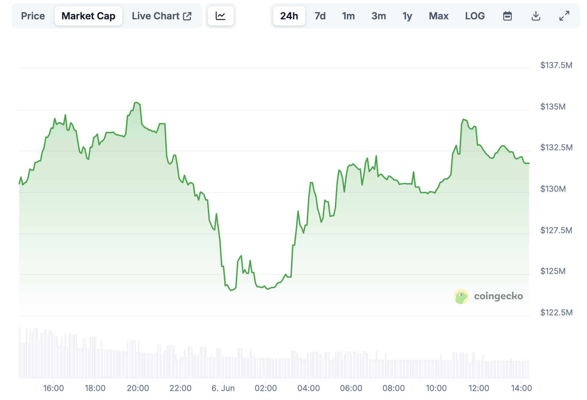The width and height of the screenshot is (587, 400).
Task: Click the external link icon on Live Chart
Action: click(187, 16)
